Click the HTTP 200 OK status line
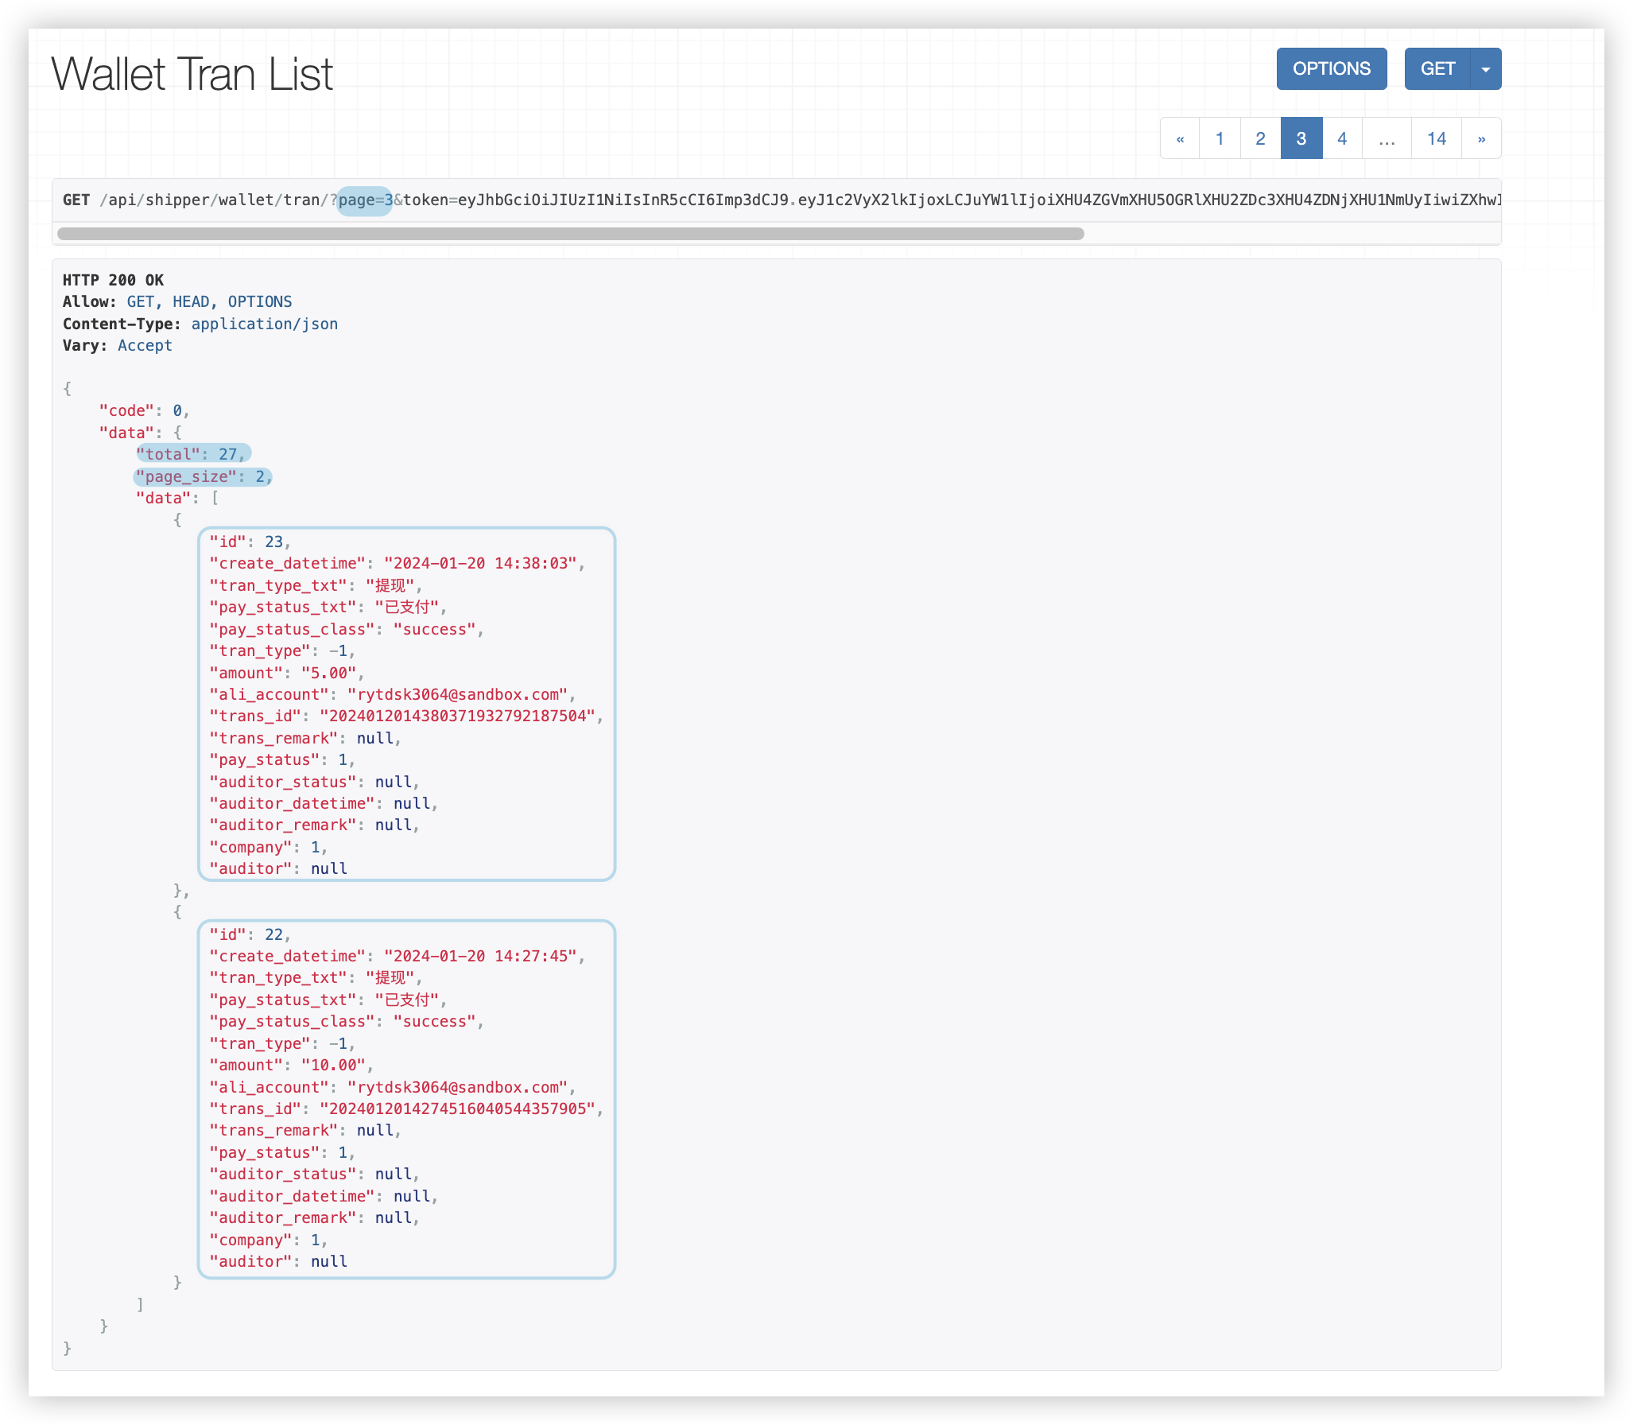Image resolution: width=1633 pixels, height=1425 pixels. point(113,280)
